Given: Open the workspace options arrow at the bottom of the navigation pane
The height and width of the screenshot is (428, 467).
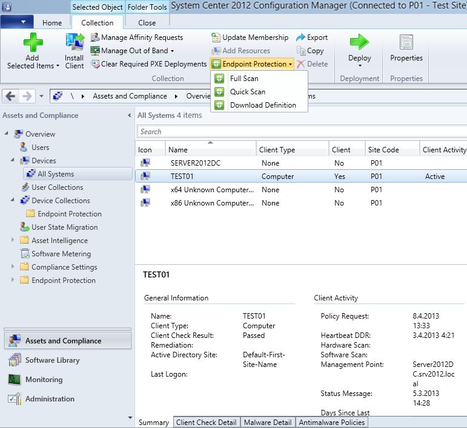Looking at the screenshot, I should pyautogui.click(x=130, y=418).
